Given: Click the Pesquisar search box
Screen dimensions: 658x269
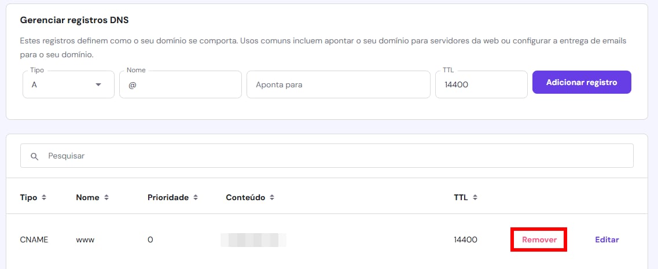Looking at the screenshot, I should (336, 156).
